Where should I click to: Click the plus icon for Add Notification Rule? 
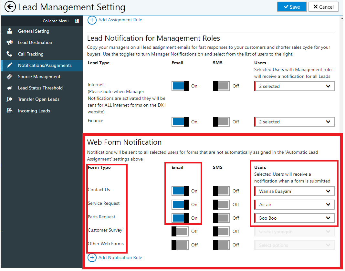pyautogui.click(x=92, y=257)
